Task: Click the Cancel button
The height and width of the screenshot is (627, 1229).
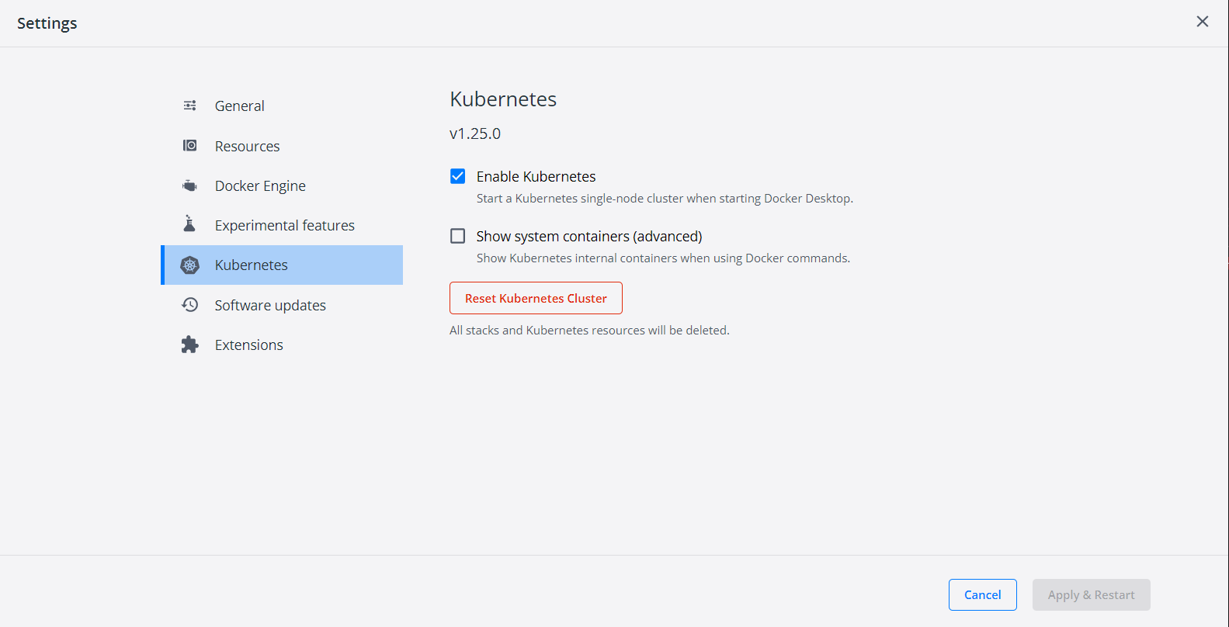Action: tap(982, 594)
